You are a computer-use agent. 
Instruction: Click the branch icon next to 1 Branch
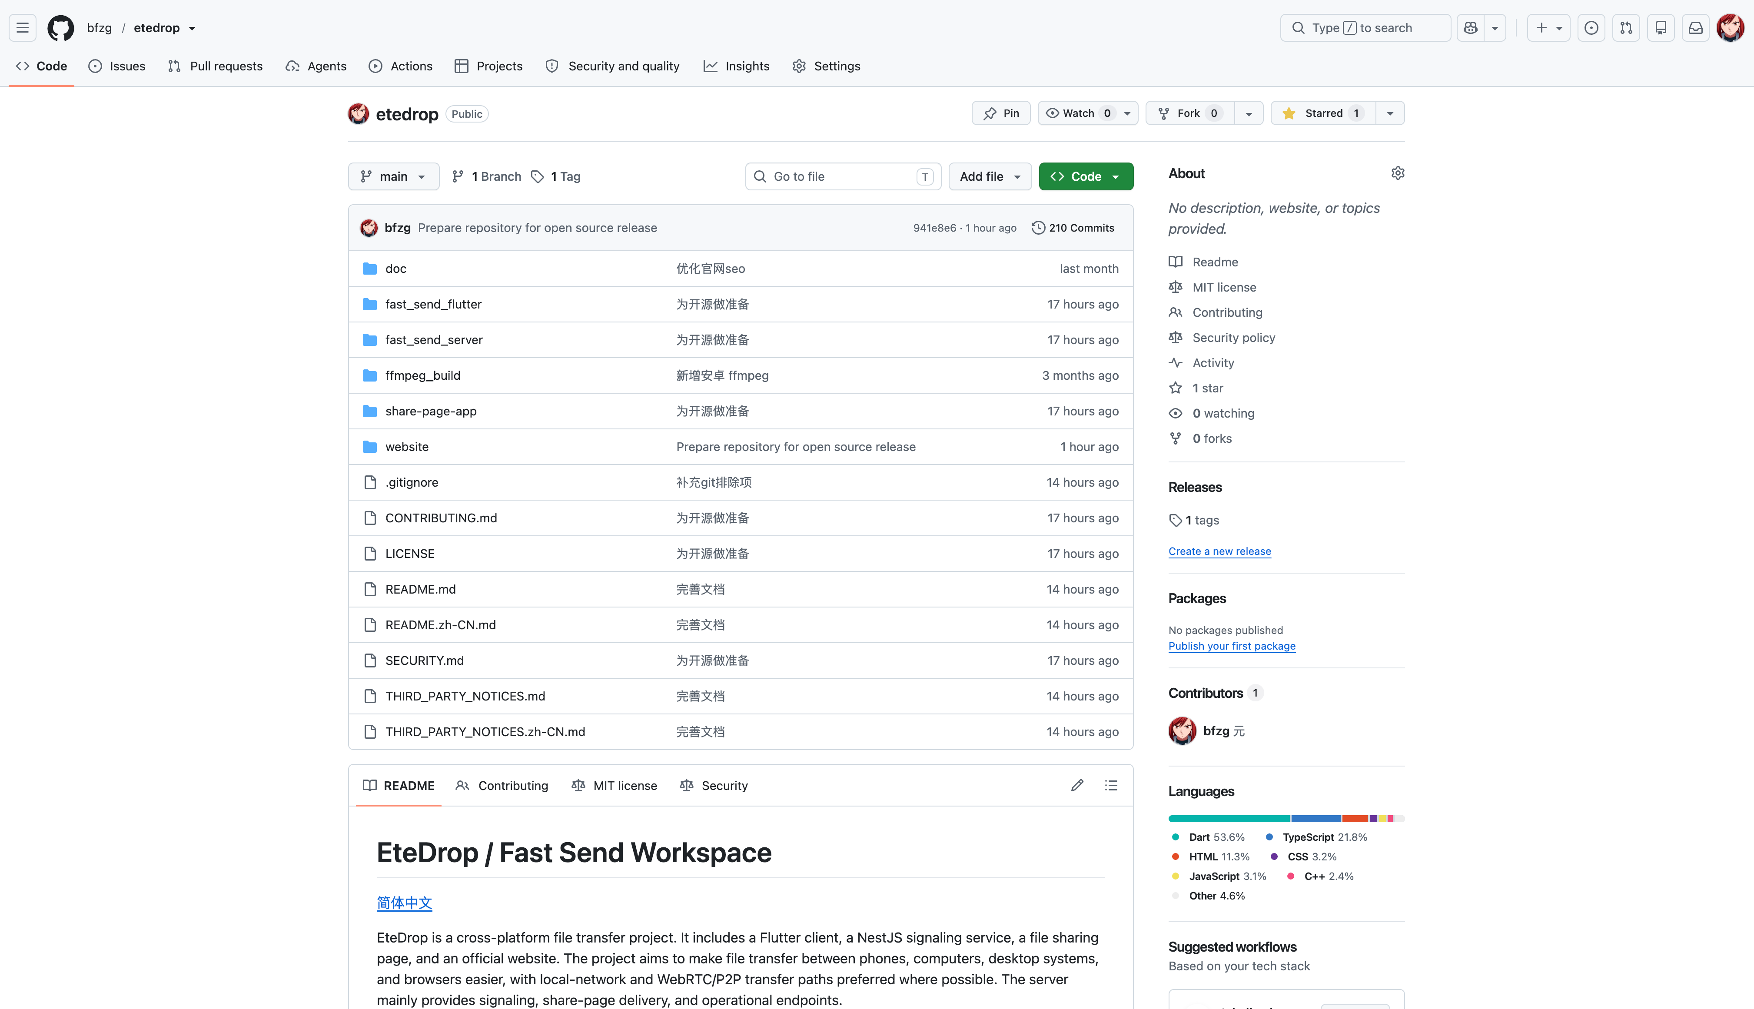point(457,177)
